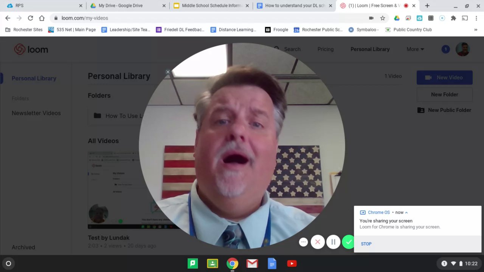Open the Public Country Club bookmark
Image resolution: width=484 pixels, height=272 pixels.
point(408,29)
